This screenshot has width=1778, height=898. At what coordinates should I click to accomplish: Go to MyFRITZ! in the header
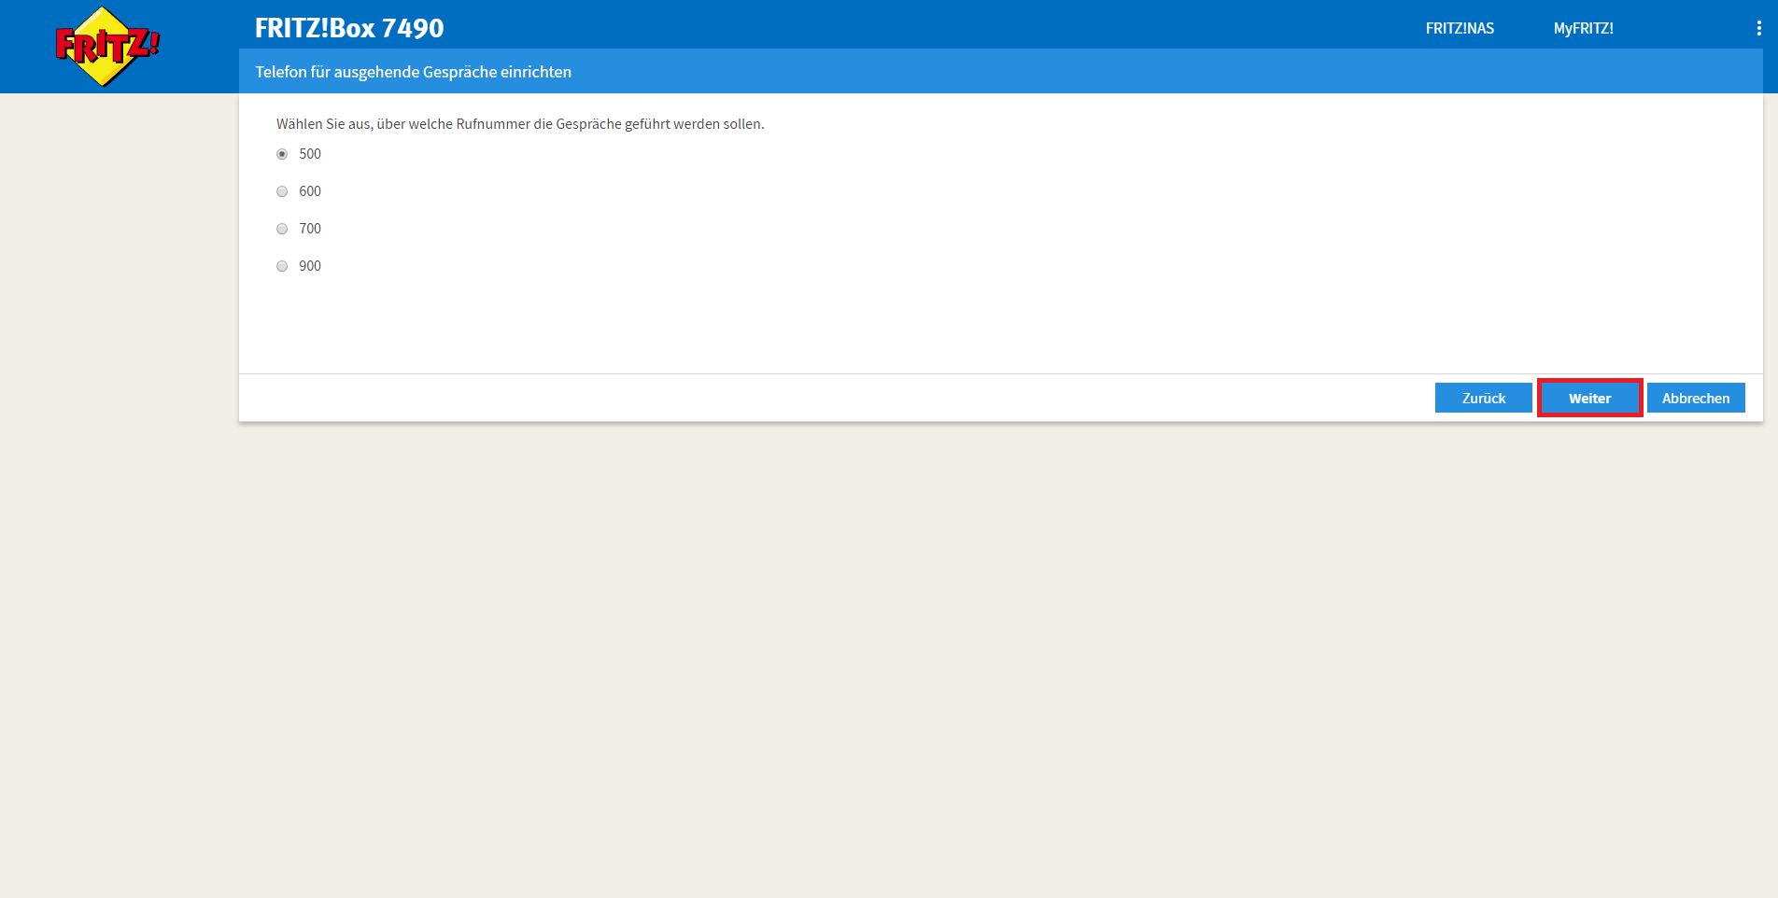point(1583,29)
